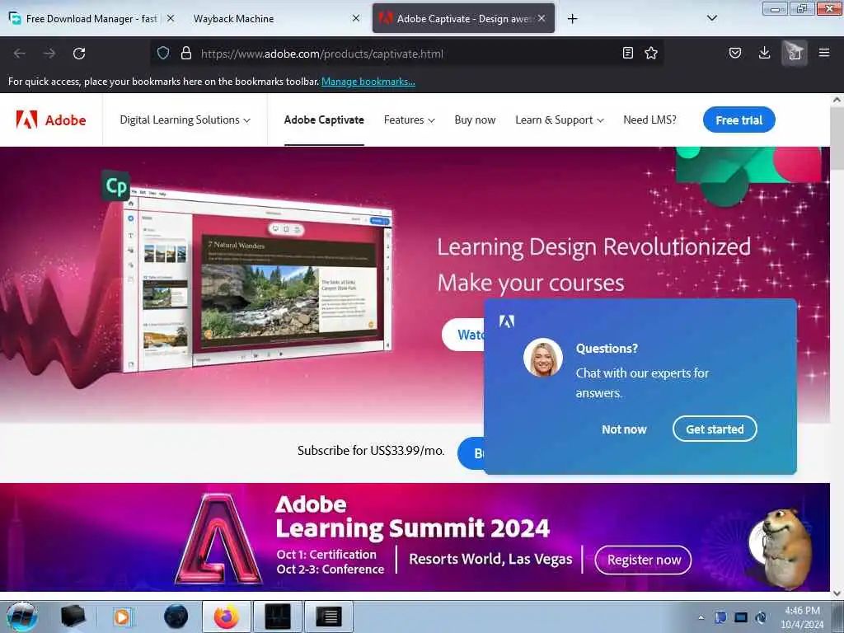Open the Adobe Captivate nav item

pos(324,120)
